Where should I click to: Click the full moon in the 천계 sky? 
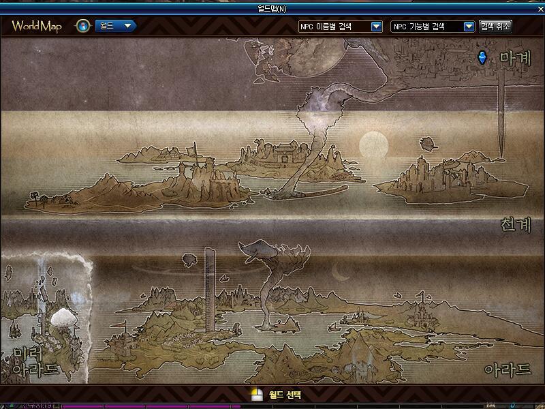373,145
